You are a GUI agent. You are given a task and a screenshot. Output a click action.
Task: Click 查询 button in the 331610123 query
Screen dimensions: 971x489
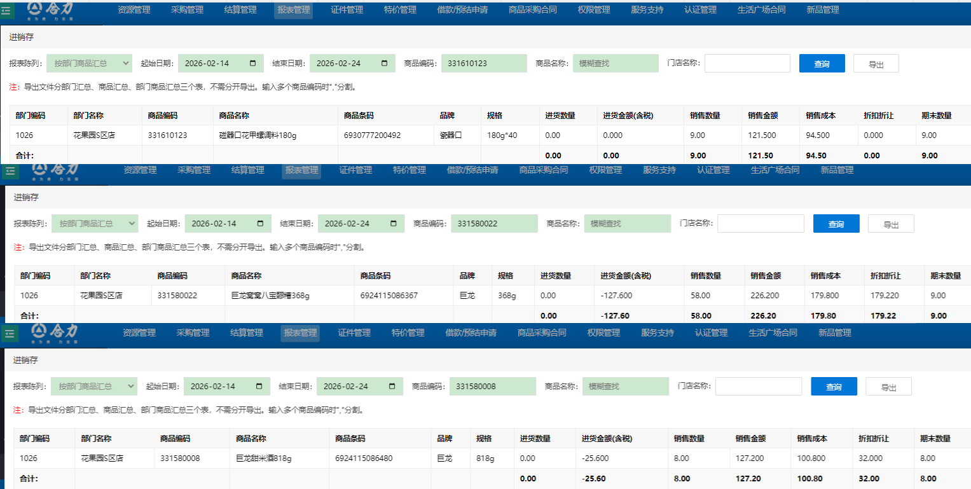[822, 64]
